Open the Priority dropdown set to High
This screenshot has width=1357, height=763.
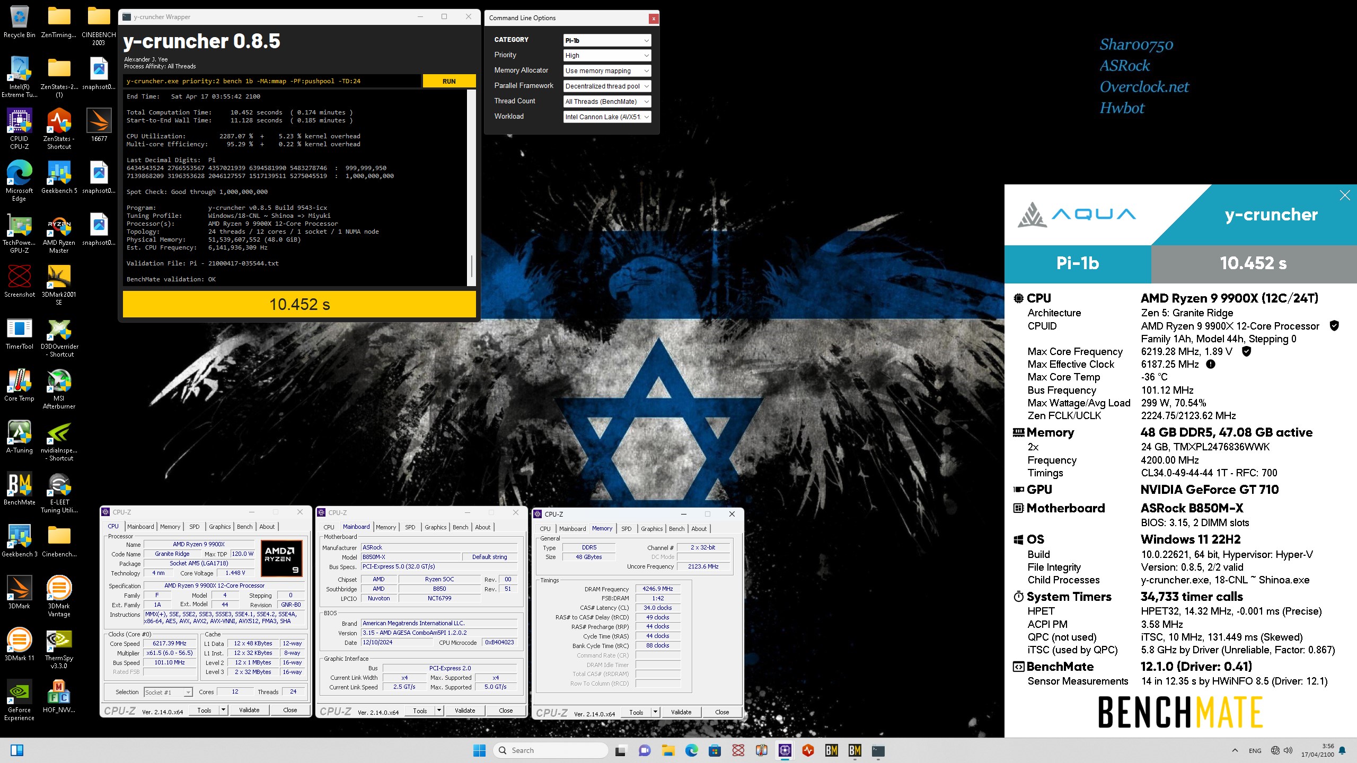coord(607,56)
